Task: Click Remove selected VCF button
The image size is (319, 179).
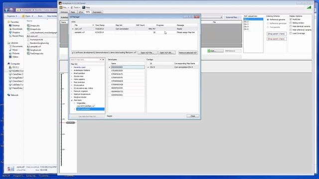Action: click(x=188, y=53)
